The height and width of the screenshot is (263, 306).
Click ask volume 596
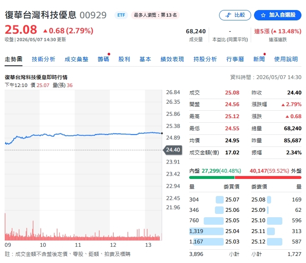[x=296, y=221]
